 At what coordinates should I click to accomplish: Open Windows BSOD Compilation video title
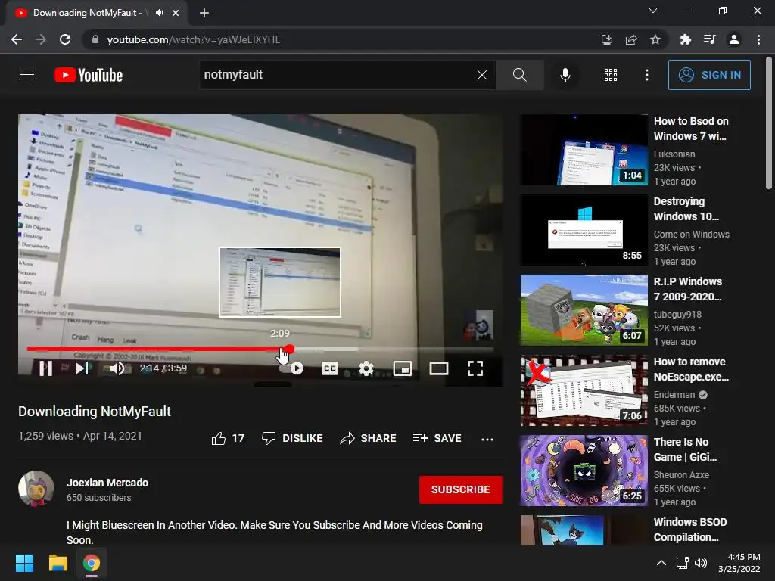690,530
